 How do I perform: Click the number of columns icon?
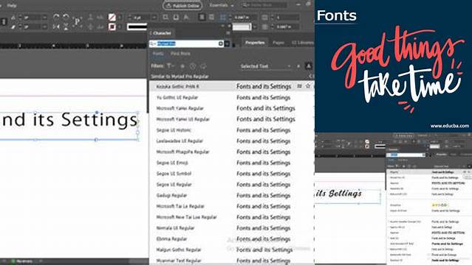264,18
